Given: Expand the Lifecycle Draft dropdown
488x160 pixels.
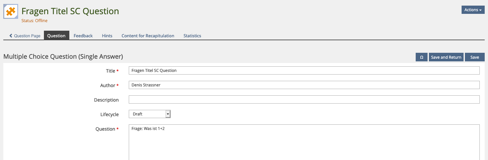Looking at the screenshot, I should tap(150, 114).
